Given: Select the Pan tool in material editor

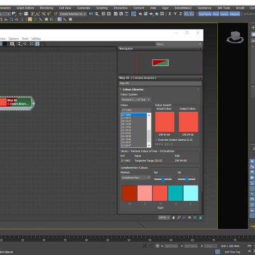Looking at the screenshot, I should (173, 217).
